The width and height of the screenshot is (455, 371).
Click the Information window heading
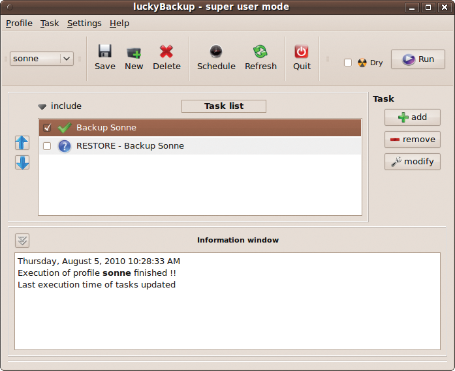click(x=238, y=240)
